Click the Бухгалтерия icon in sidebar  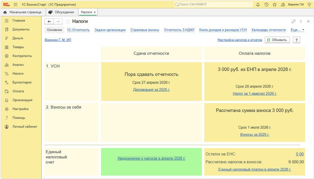(7, 83)
